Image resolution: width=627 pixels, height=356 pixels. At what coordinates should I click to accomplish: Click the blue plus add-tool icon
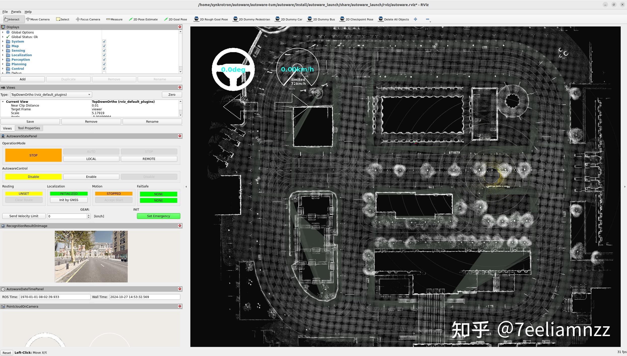[415, 19]
